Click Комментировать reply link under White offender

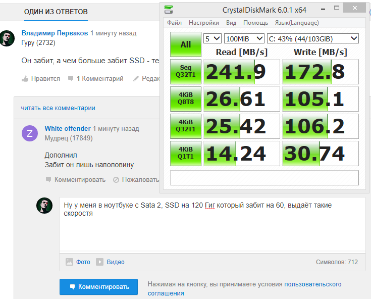coord(80,180)
